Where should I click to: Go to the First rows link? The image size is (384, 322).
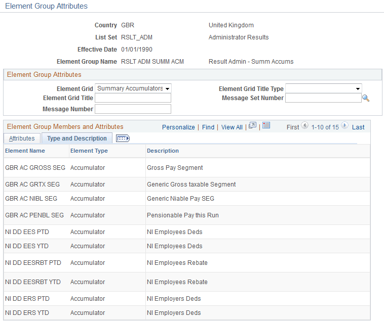point(293,127)
